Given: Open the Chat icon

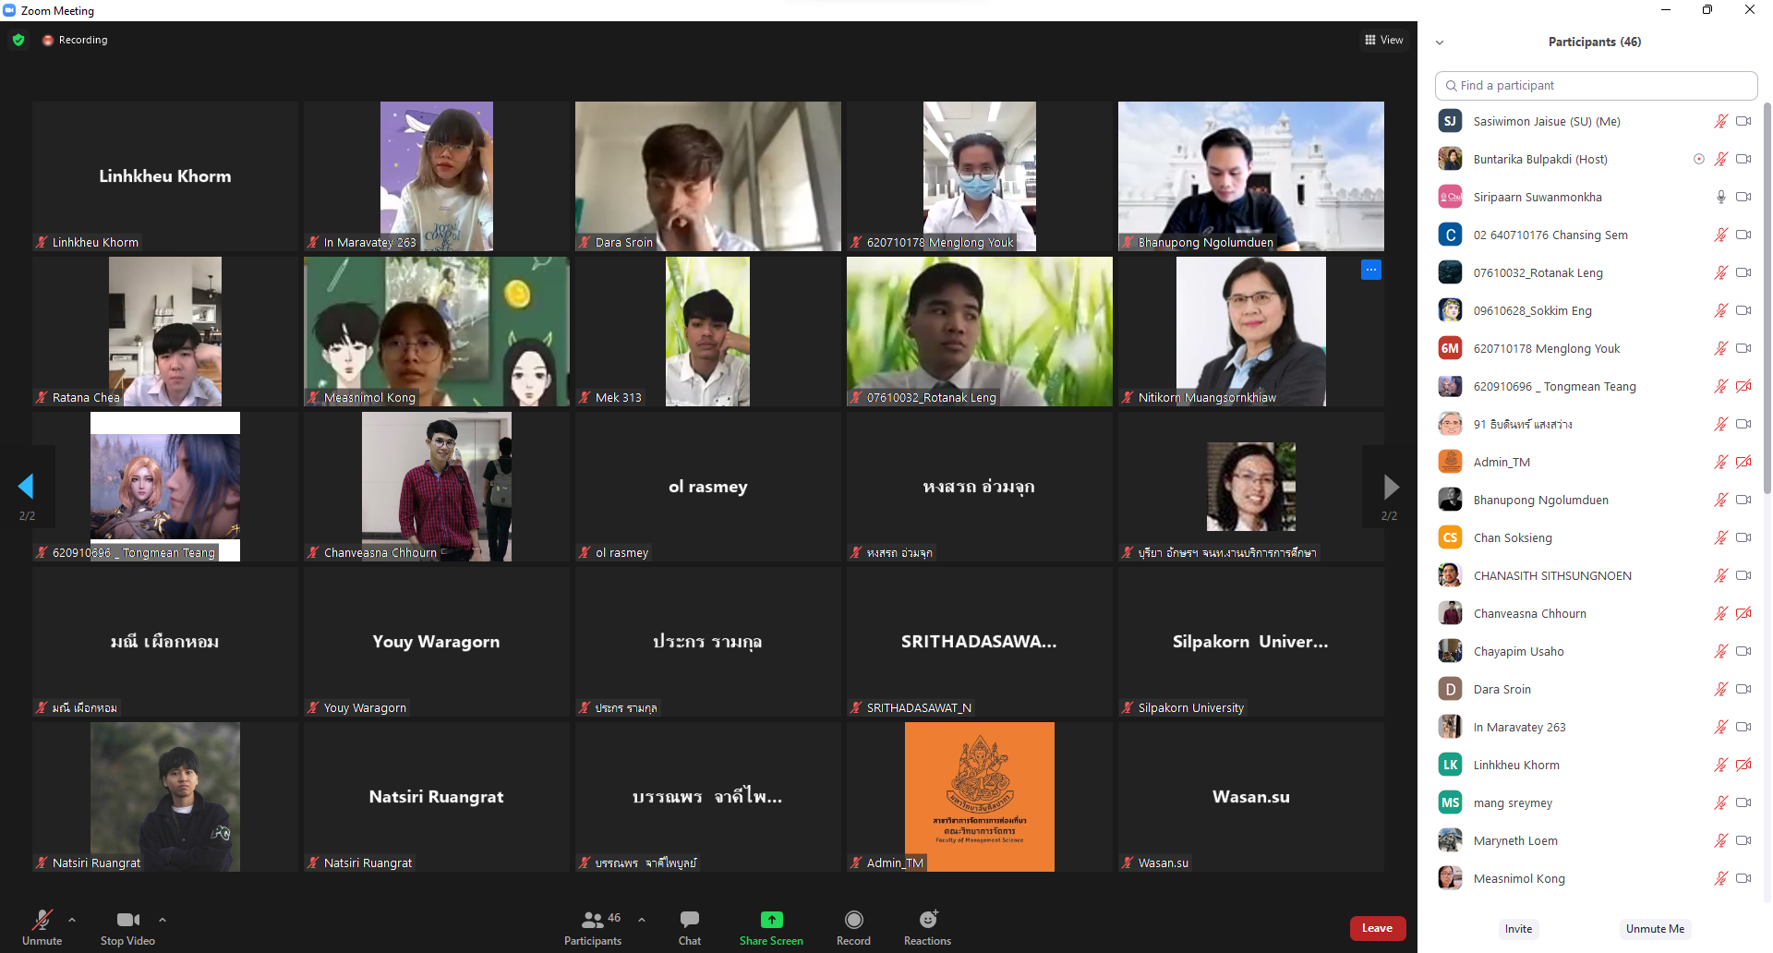Looking at the screenshot, I should click(x=690, y=919).
